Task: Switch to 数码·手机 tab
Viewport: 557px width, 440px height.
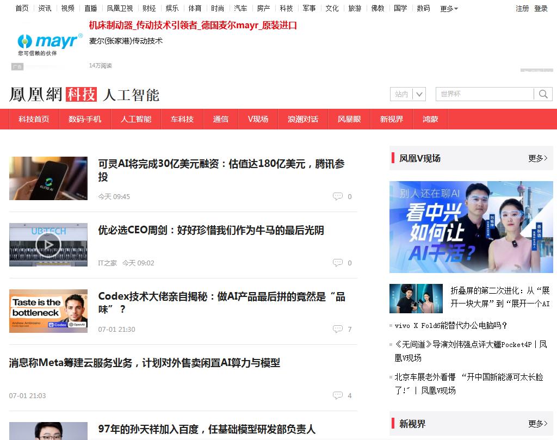Action: [x=85, y=119]
